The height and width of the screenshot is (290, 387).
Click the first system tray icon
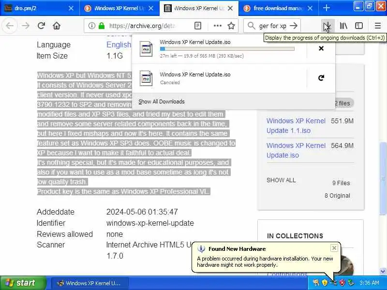tap(316, 283)
